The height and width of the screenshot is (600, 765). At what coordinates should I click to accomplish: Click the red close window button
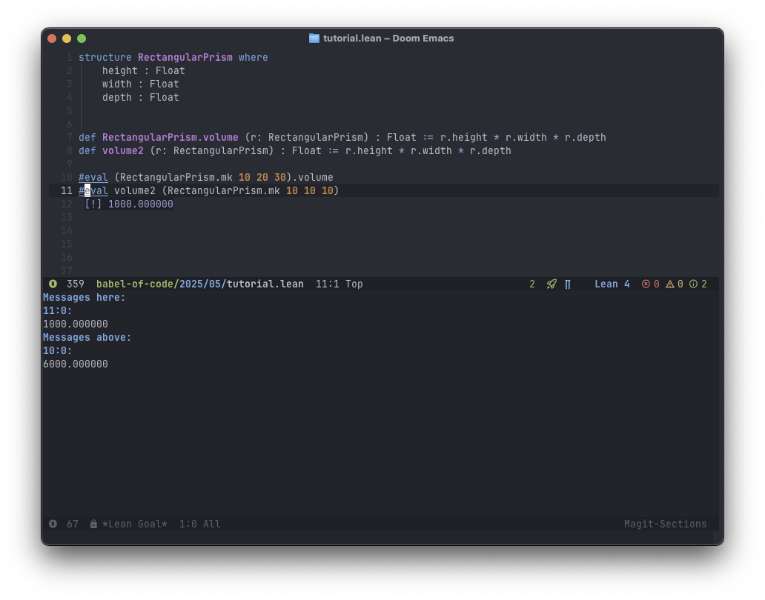(52, 39)
